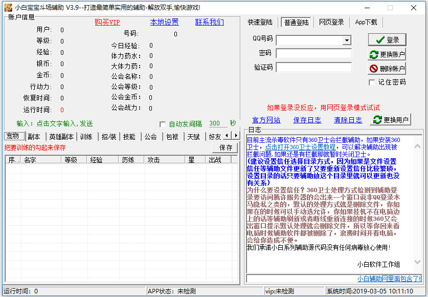This screenshot has height=297, width=428.
Task: Open the 快速登陆 tab
Action: 260,23
